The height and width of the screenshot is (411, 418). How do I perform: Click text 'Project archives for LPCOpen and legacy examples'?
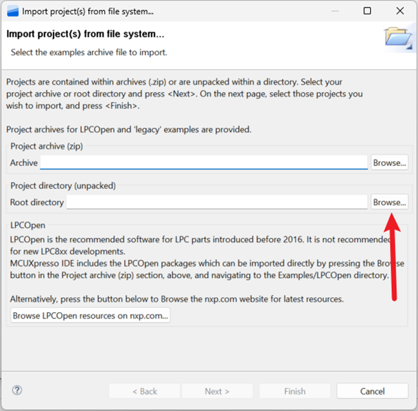pos(128,130)
